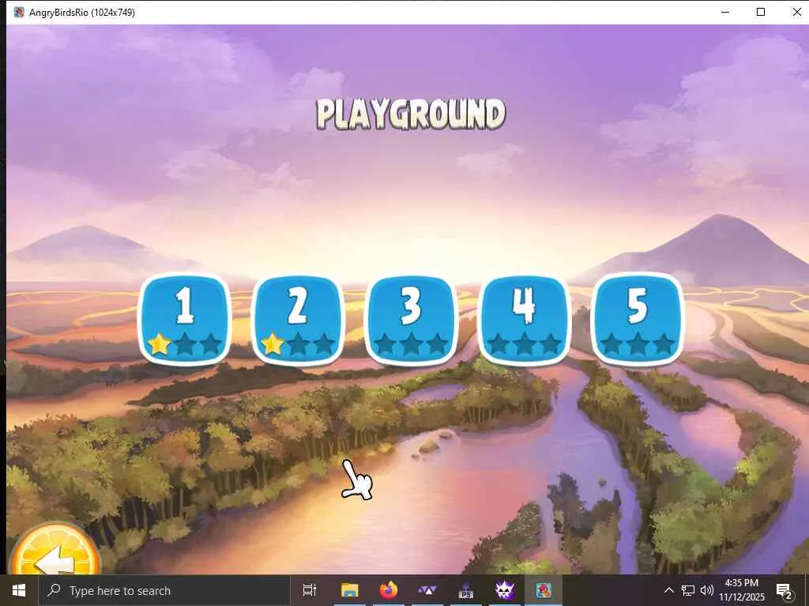The image size is (809, 606).
Task: Go back using the orange arrow button
Action: (x=55, y=550)
